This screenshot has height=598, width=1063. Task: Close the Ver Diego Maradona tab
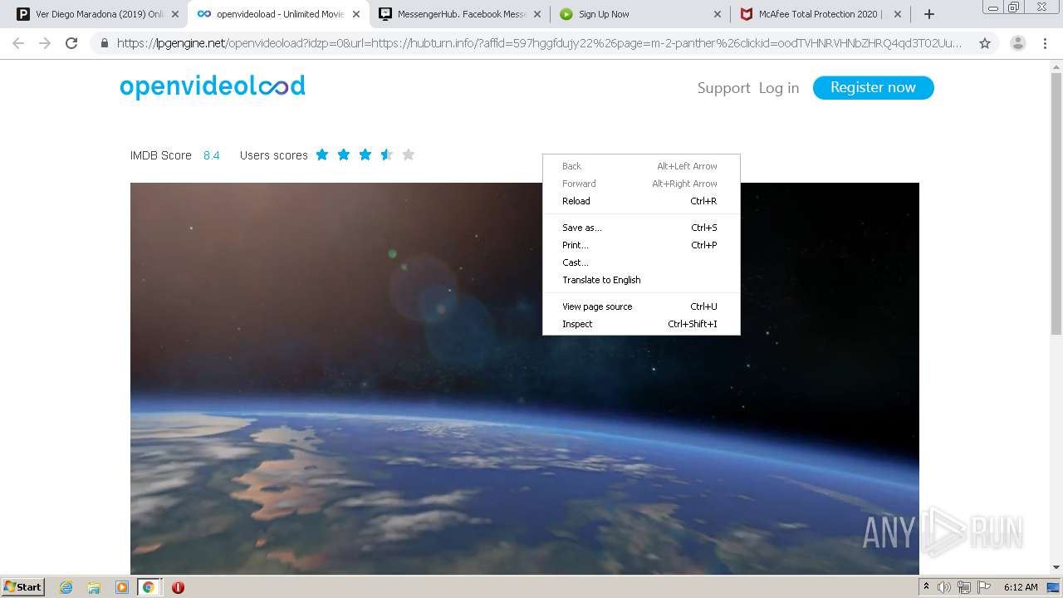tap(175, 14)
